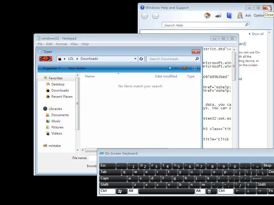Open Browse Help book icon

point(229,15)
